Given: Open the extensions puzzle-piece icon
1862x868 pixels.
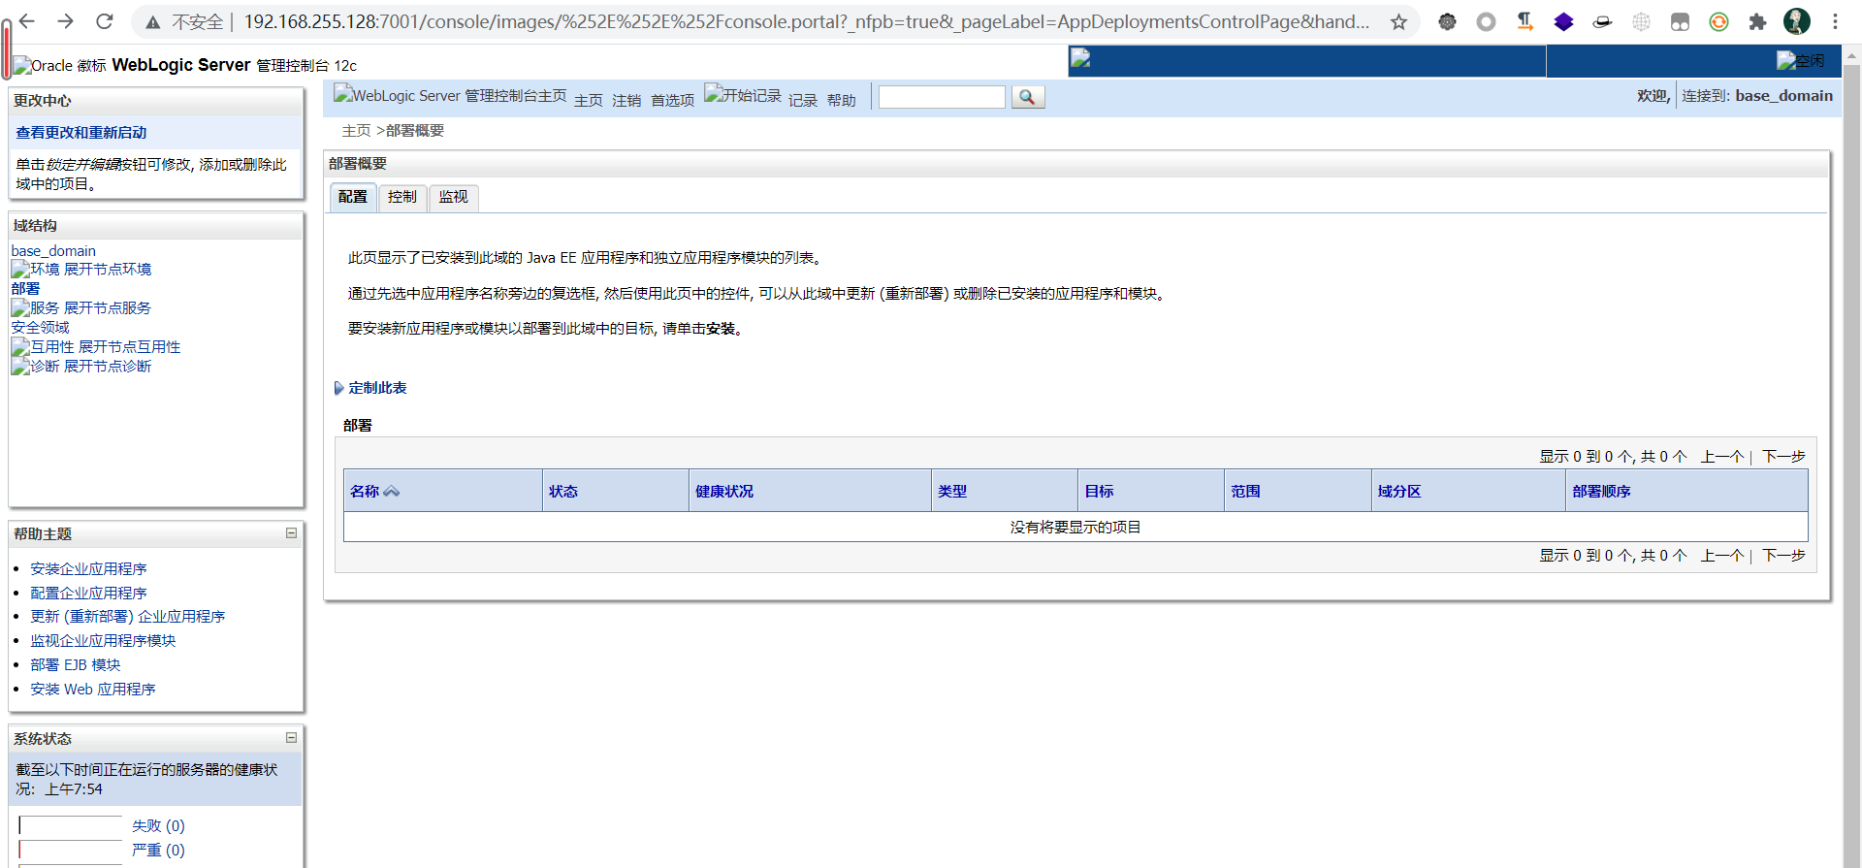Looking at the screenshot, I should click(1757, 21).
